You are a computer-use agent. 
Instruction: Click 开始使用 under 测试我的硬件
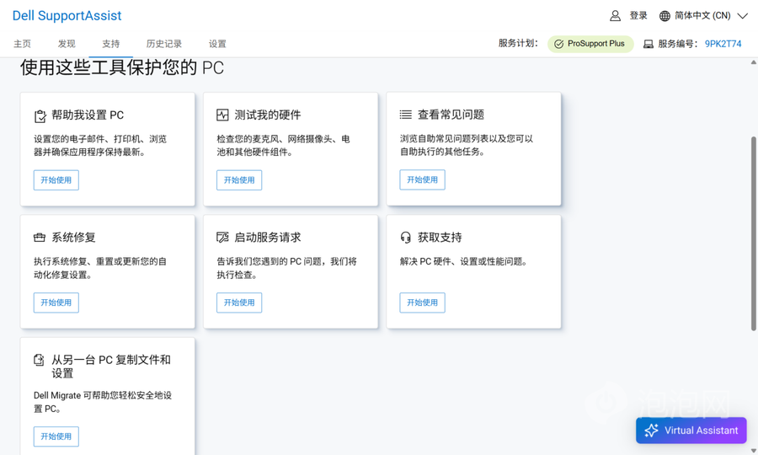(239, 179)
